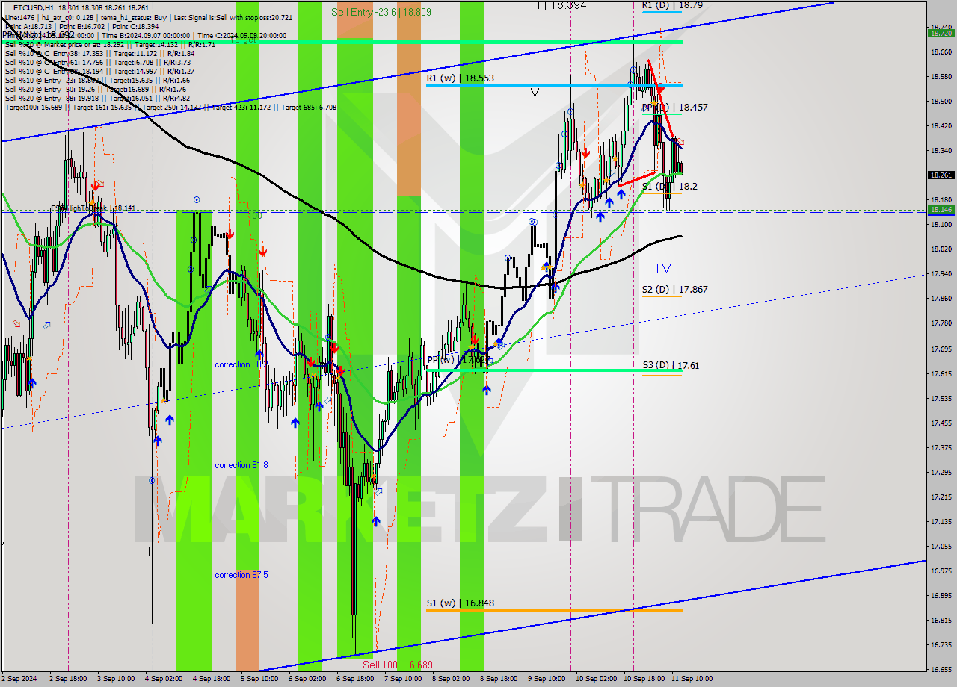Select the 'S2 (D) | 17.867' support label

click(x=674, y=289)
